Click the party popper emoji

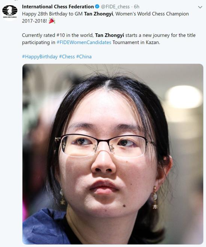tap(52, 21)
